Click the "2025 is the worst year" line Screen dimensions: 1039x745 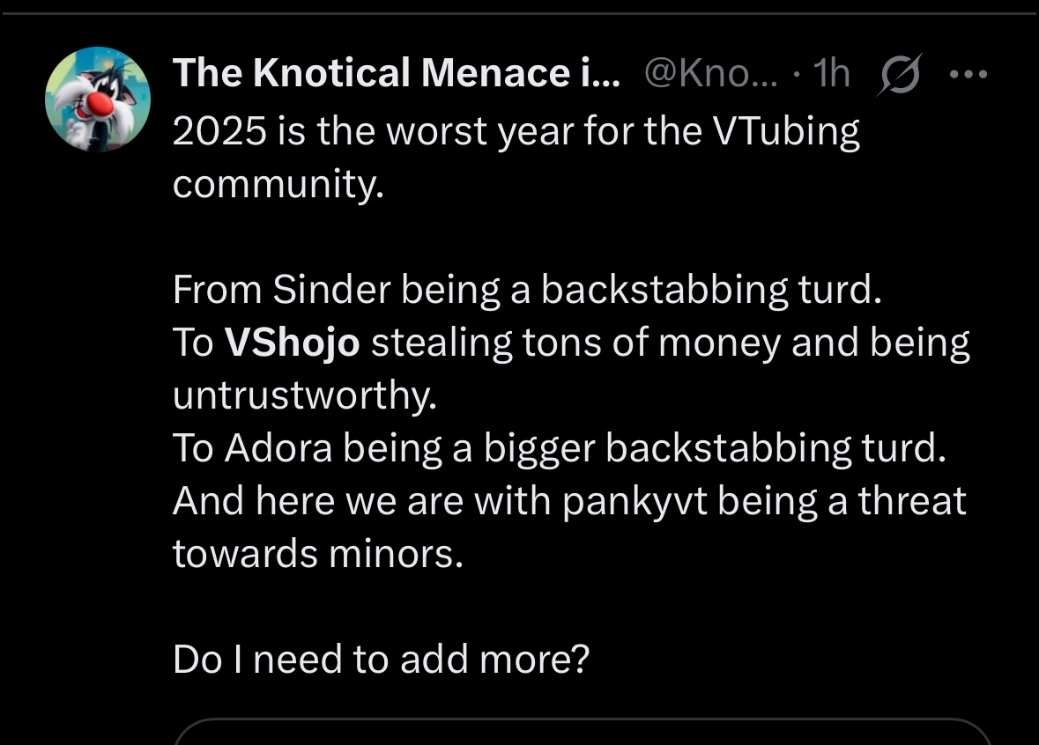(x=516, y=132)
